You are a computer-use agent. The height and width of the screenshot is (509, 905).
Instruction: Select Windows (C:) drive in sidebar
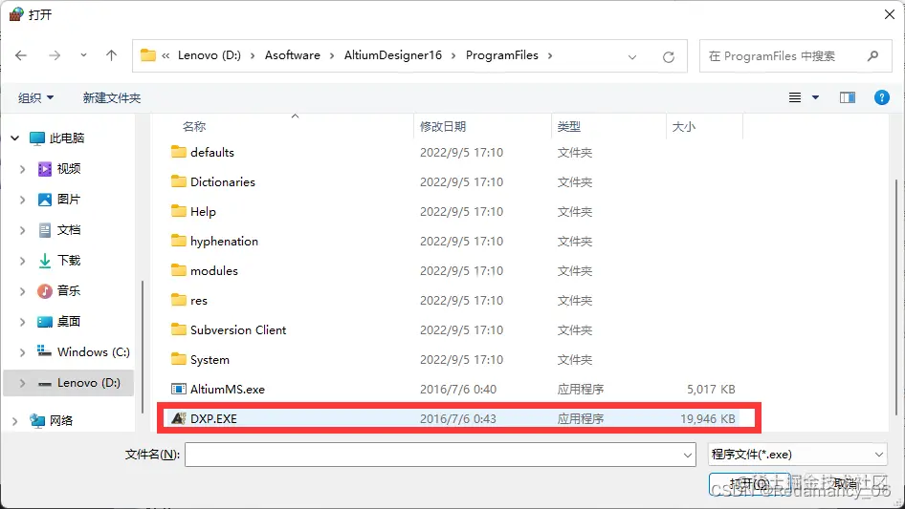(x=94, y=351)
